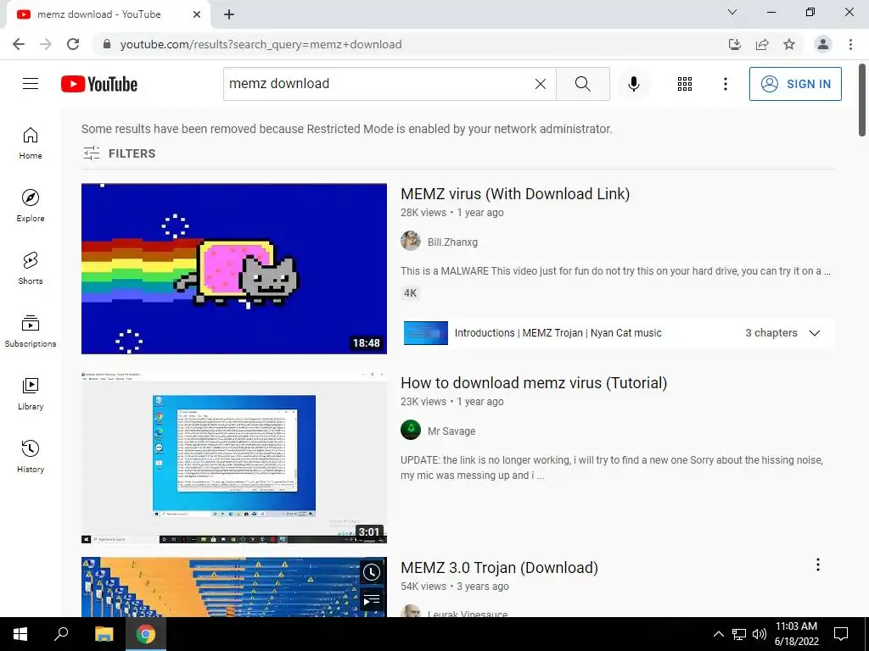
Task: Go back with the browser back arrow
Action: (19, 44)
